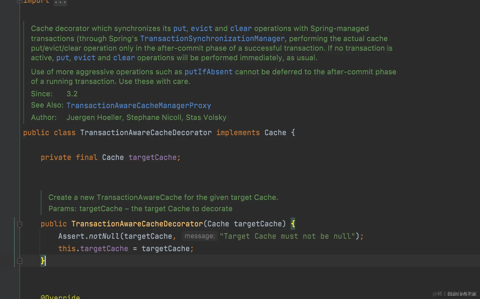Click the Params targetCache doc line

click(140, 209)
